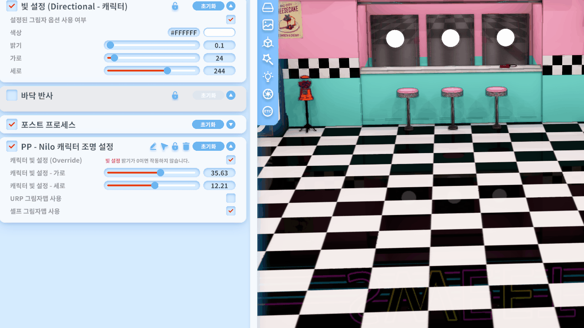Click the value field showing 35.63

(219, 173)
